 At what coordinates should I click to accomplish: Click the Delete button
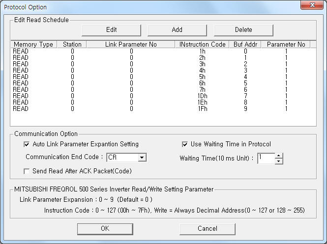tap(243, 30)
